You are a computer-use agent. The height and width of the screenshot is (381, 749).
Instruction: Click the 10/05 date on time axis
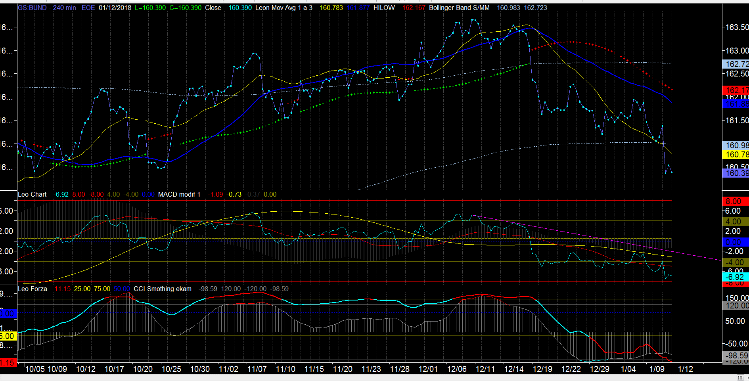pyautogui.click(x=35, y=369)
